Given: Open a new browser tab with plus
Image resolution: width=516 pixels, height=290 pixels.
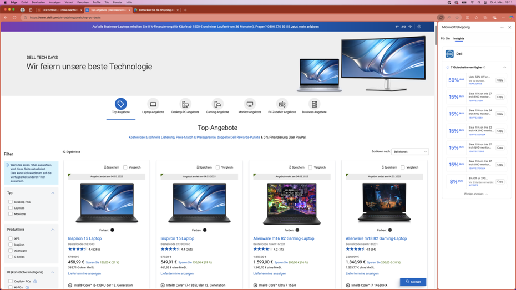Looking at the screenshot, I should [x=185, y=10].
